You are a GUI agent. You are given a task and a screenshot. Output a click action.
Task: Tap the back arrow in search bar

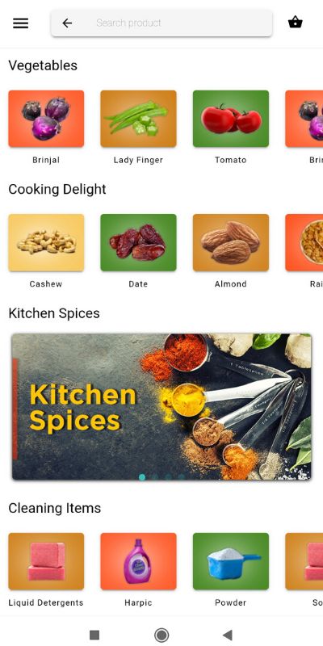coord(67,23)
